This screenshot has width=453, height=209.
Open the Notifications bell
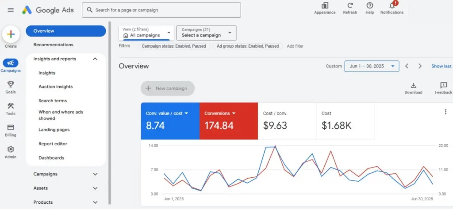click(392, 6)
